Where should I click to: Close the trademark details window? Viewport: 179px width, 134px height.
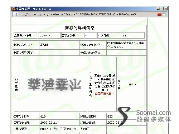coord(166,9)
